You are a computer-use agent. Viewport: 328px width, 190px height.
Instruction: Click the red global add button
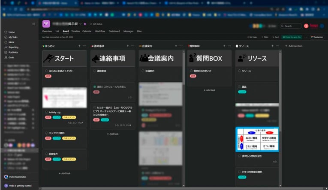(x=306, y=26)
